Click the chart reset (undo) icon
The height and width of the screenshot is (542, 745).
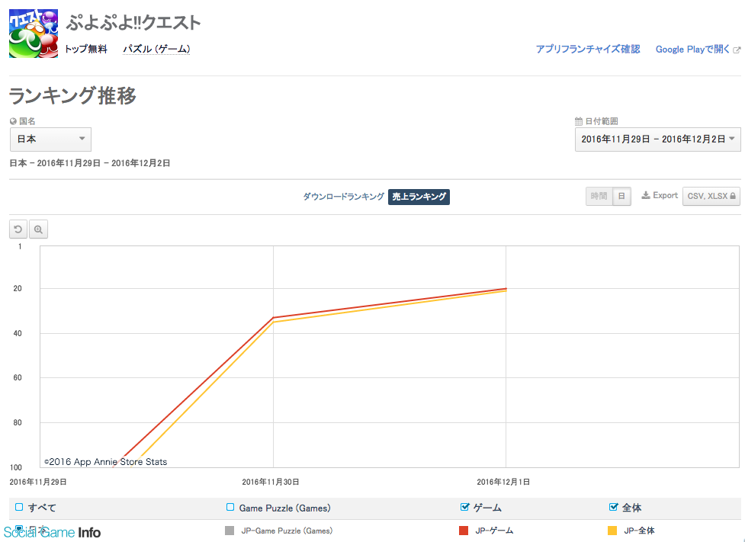pos(18,229)
